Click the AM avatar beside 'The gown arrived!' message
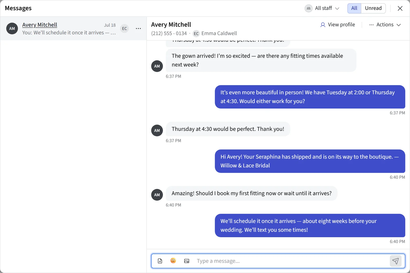The image size is (410, 273). [x=157, y=66]
